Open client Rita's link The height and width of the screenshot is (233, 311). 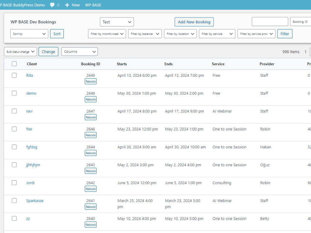30,75
